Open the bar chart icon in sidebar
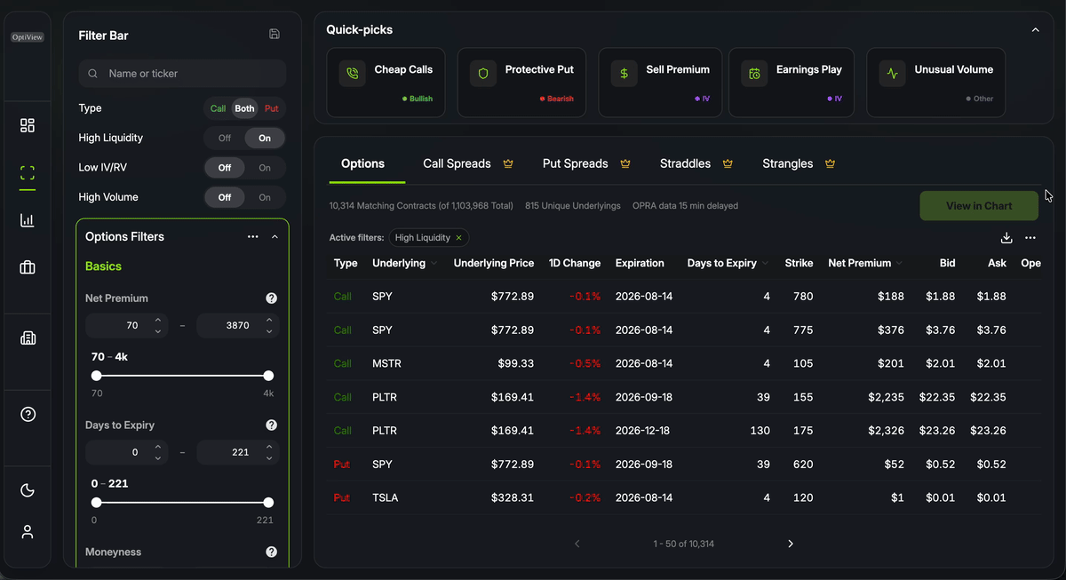 (x=28, y=220)
